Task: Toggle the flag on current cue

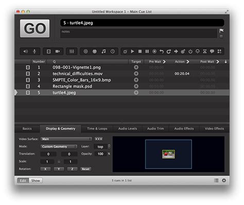Action: pos(221,31)
